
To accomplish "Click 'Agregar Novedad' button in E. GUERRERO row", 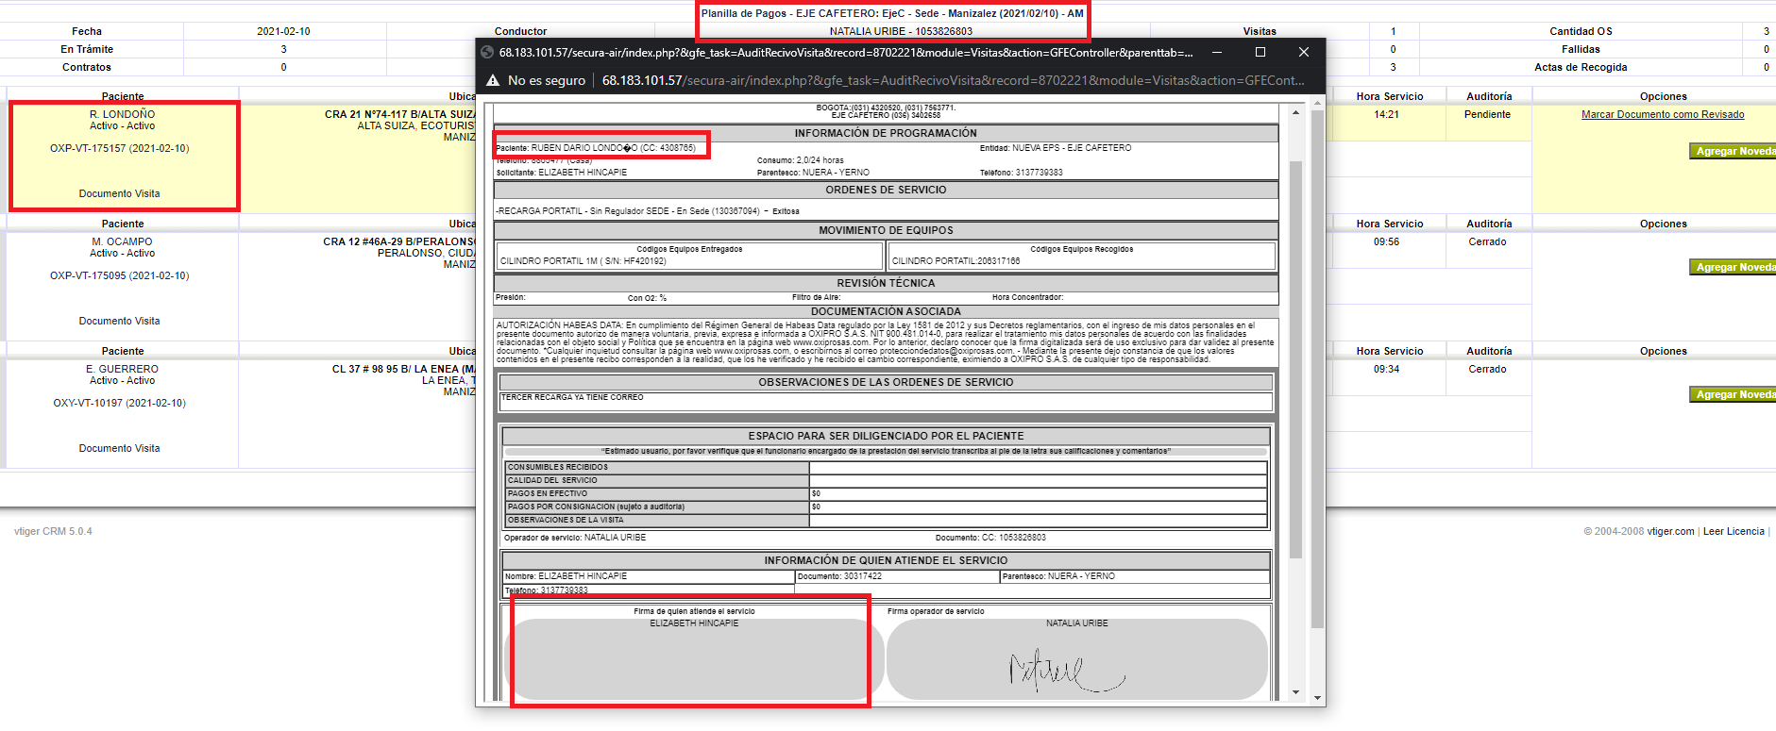I will pos(1734,394).
